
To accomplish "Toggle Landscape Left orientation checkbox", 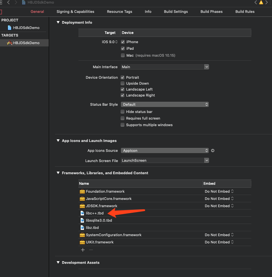I will (x=122, y=89).
